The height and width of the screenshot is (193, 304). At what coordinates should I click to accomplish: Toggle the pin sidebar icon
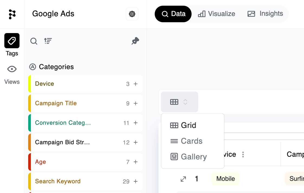(x=135, y=41)
